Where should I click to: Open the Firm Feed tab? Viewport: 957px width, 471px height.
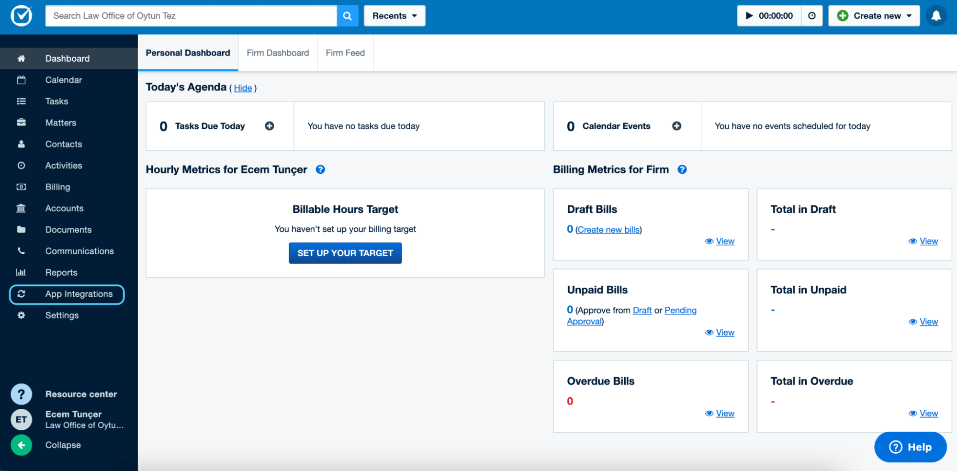pyautogui.click(x=345, y=53)
